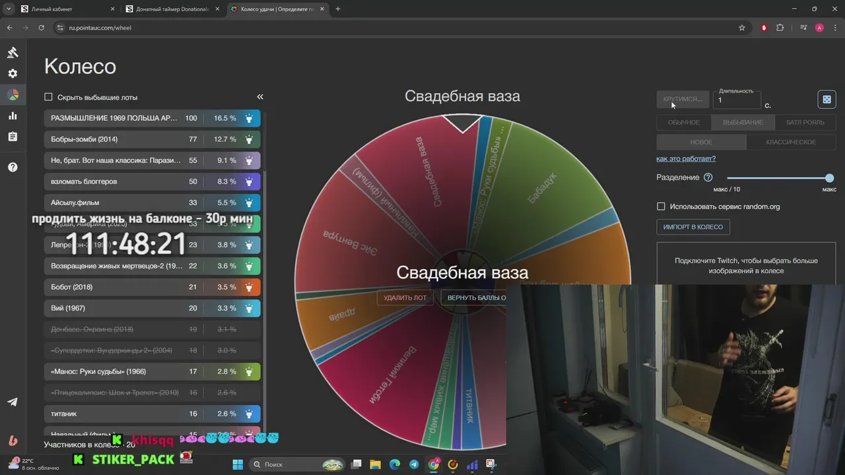Bookmark this page with the star icon
The image size is (845, 475).
click(742, 28)
